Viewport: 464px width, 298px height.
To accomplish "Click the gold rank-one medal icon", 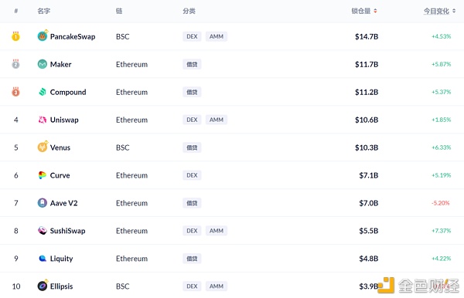I will pos(15,36).
